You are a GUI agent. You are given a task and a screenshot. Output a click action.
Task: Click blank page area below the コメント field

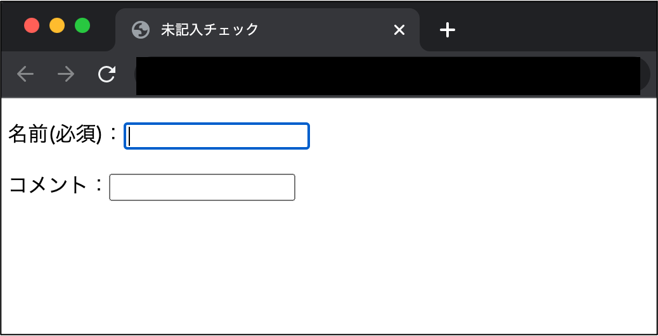point(327,268)
